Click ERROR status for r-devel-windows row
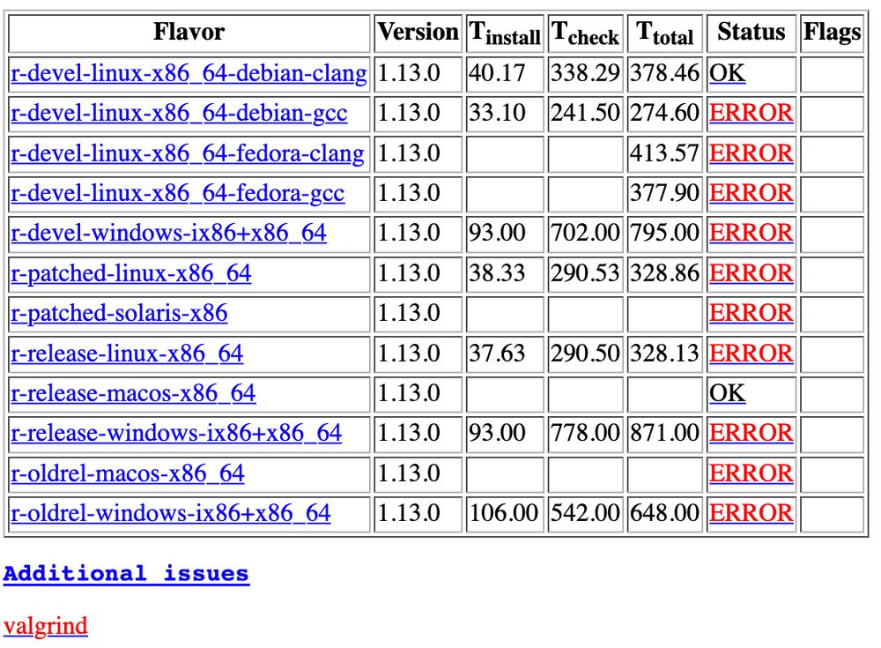Image resolution: width=881 pixels, height=648 pixels. [x=751, y=234]
